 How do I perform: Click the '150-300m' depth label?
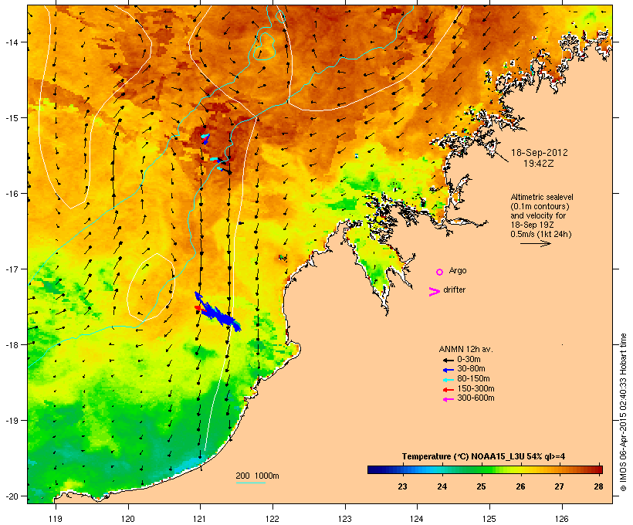click(476, 388)
